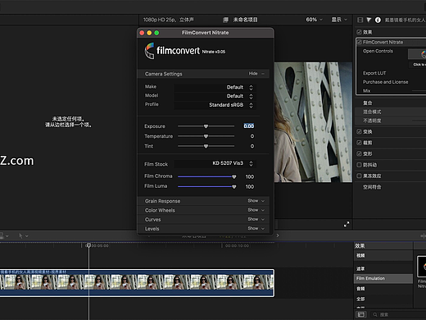
Task: Open the video inspector filmstrip icon
Action: point(360,20)
